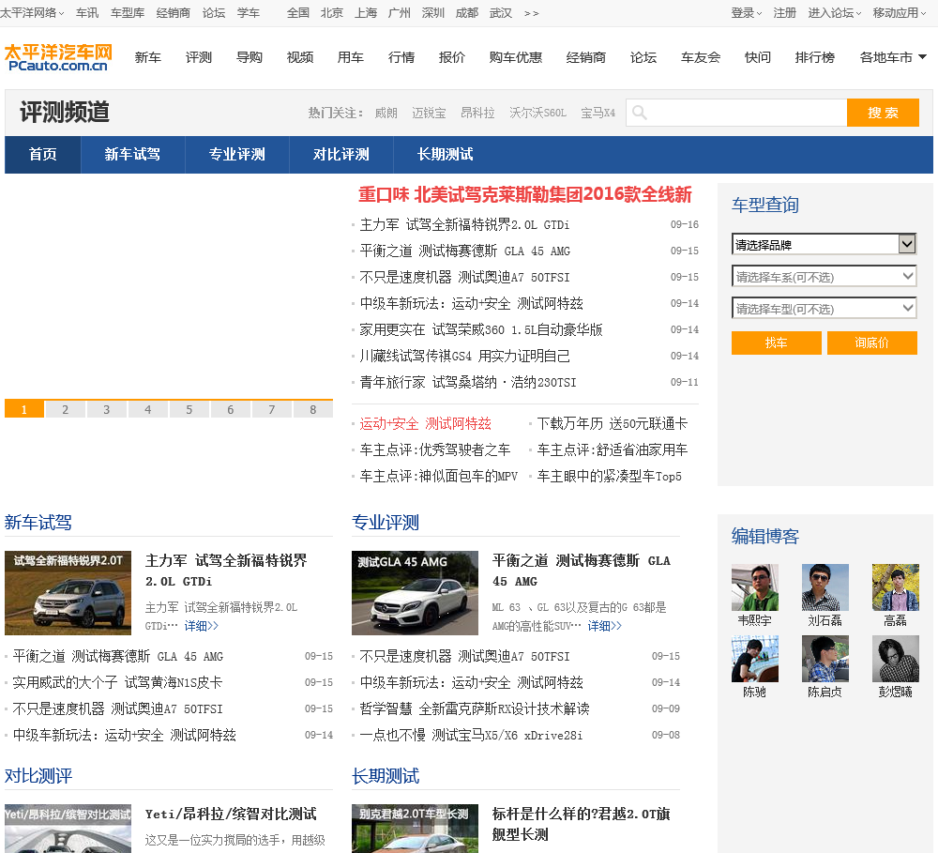Open blogger 彭恩曦's avatar
The height and width of the screenshot is (853, 938).
tap(896, 659)
